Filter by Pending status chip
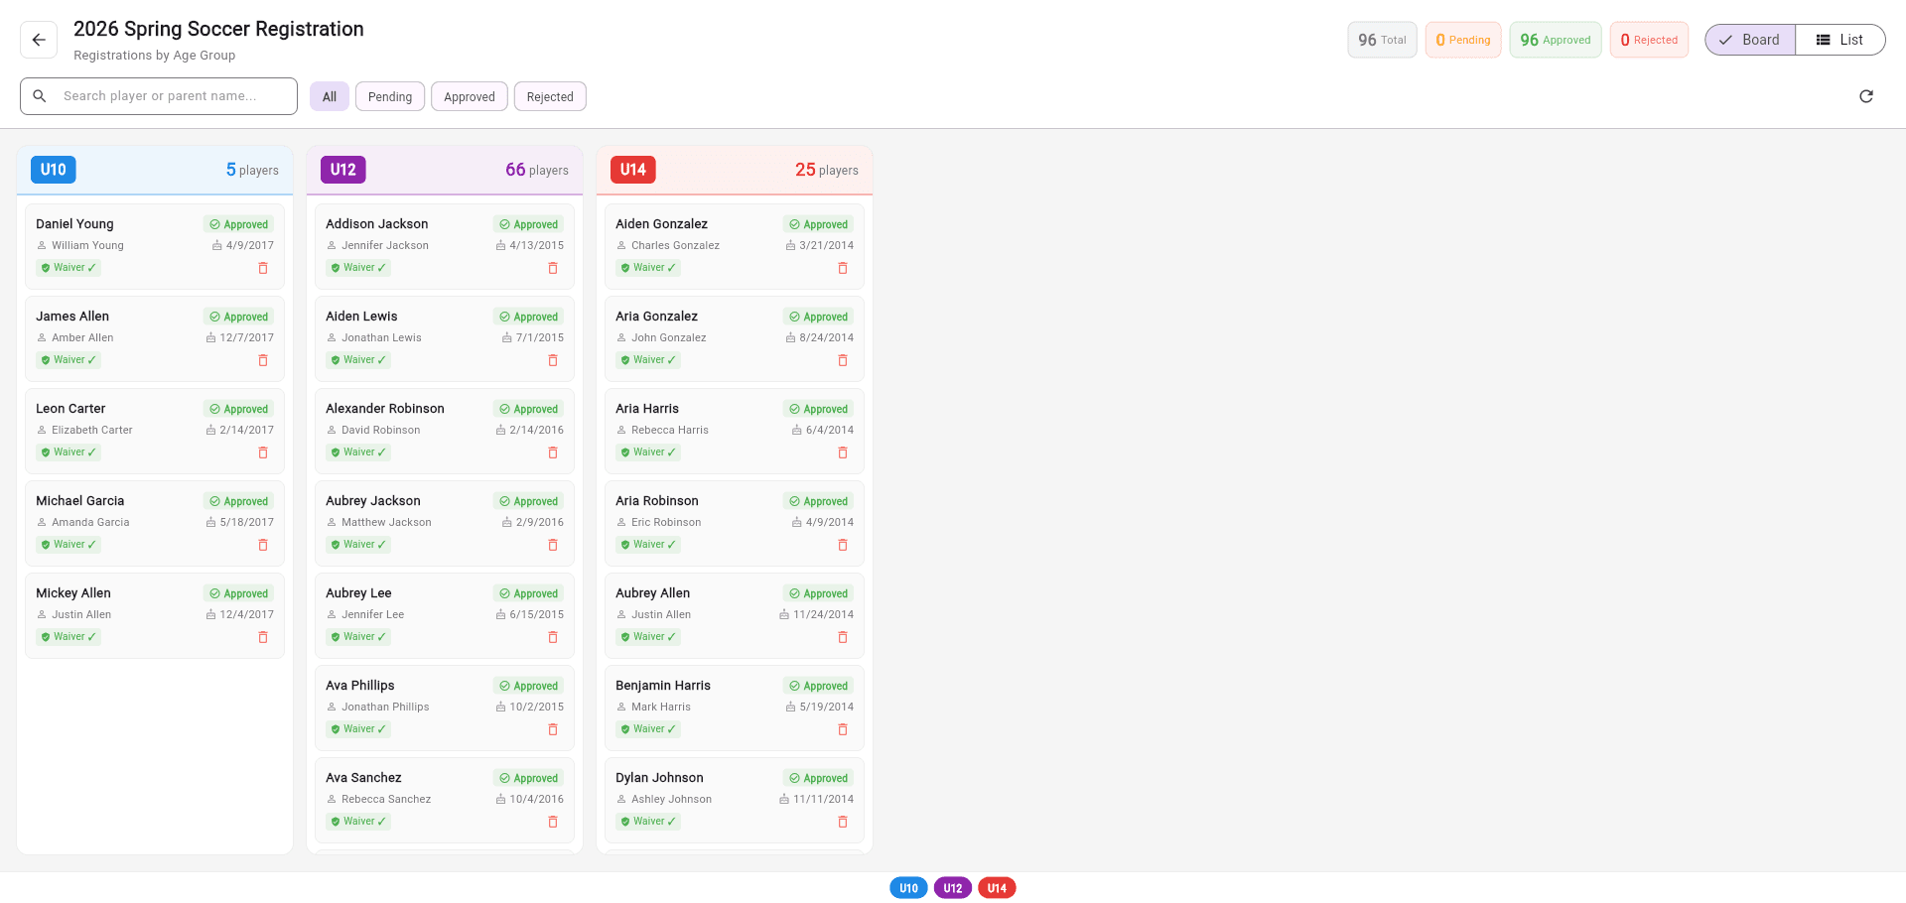 click(x=390, y=96)
